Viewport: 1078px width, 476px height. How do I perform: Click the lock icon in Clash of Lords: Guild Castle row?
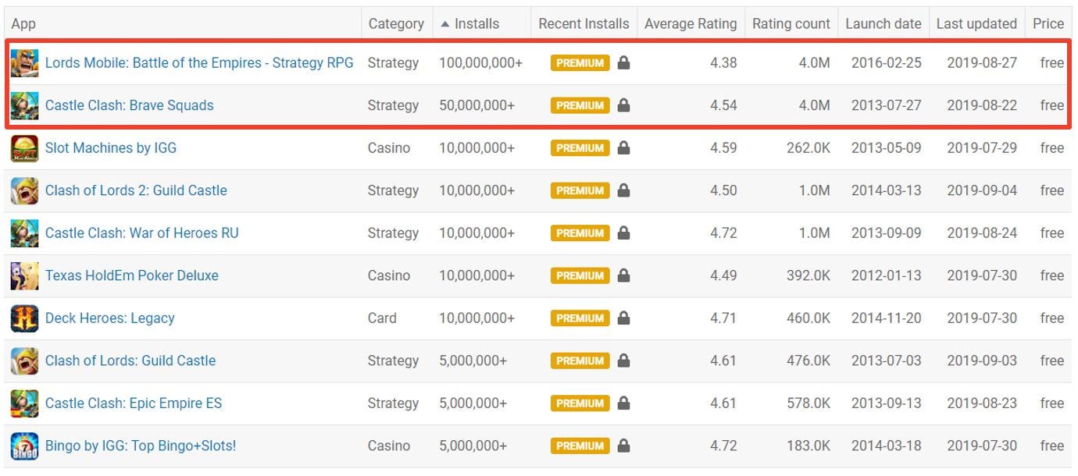click(x=623, y=360)
